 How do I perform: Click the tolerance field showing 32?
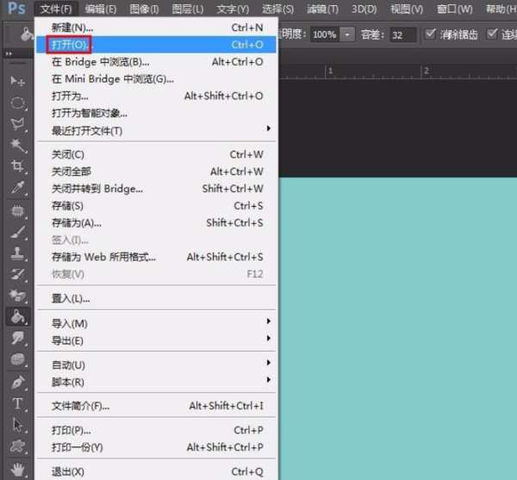(403, 34)
